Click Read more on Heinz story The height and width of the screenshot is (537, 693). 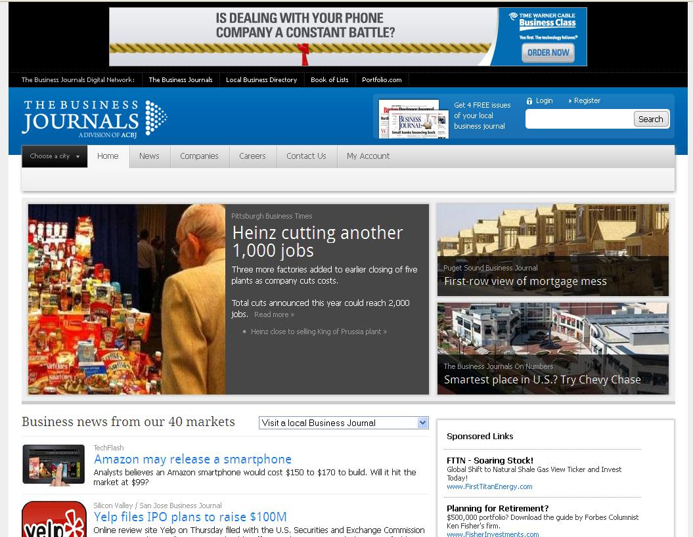point(274,314)
